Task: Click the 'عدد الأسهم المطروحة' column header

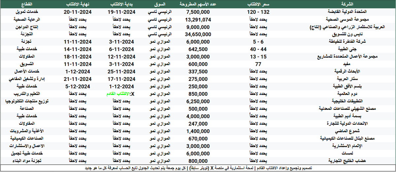Action: pyautogui.click(x=198, y=4)
